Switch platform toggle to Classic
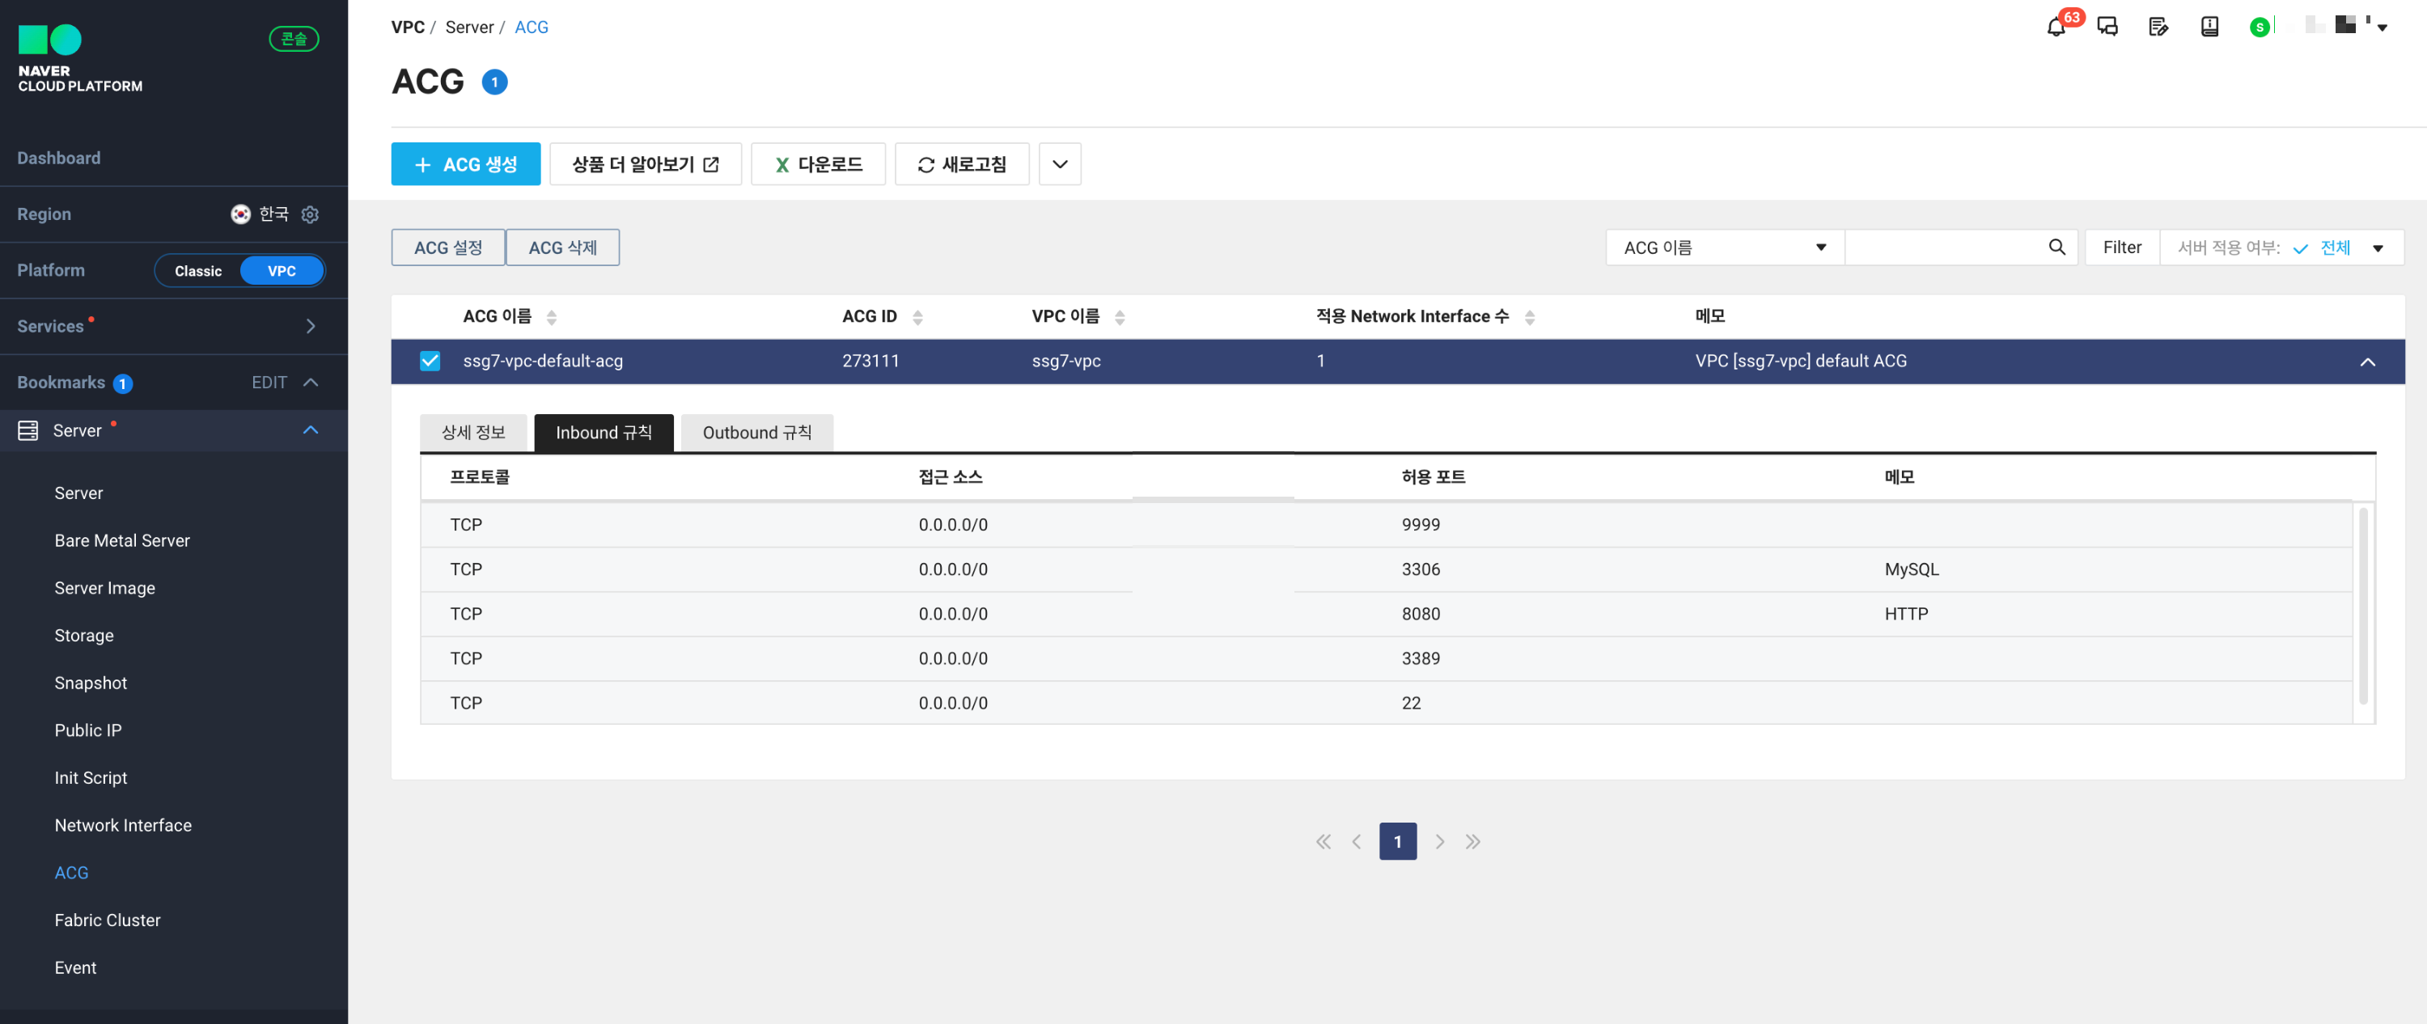Image resolution: width=2427 pixels, height=1024 pixels. click(198, 270)
